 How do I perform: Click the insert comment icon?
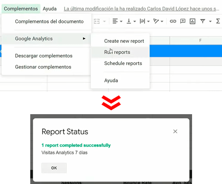(183, 21)
